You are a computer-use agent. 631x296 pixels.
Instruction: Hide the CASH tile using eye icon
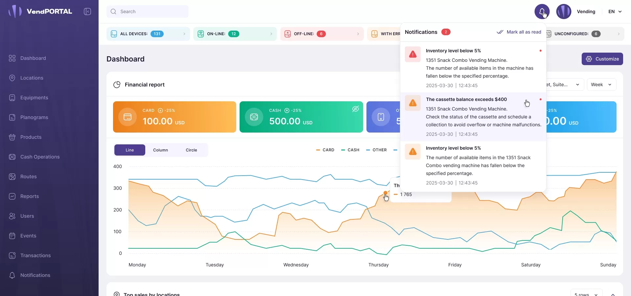click(355, 109)
